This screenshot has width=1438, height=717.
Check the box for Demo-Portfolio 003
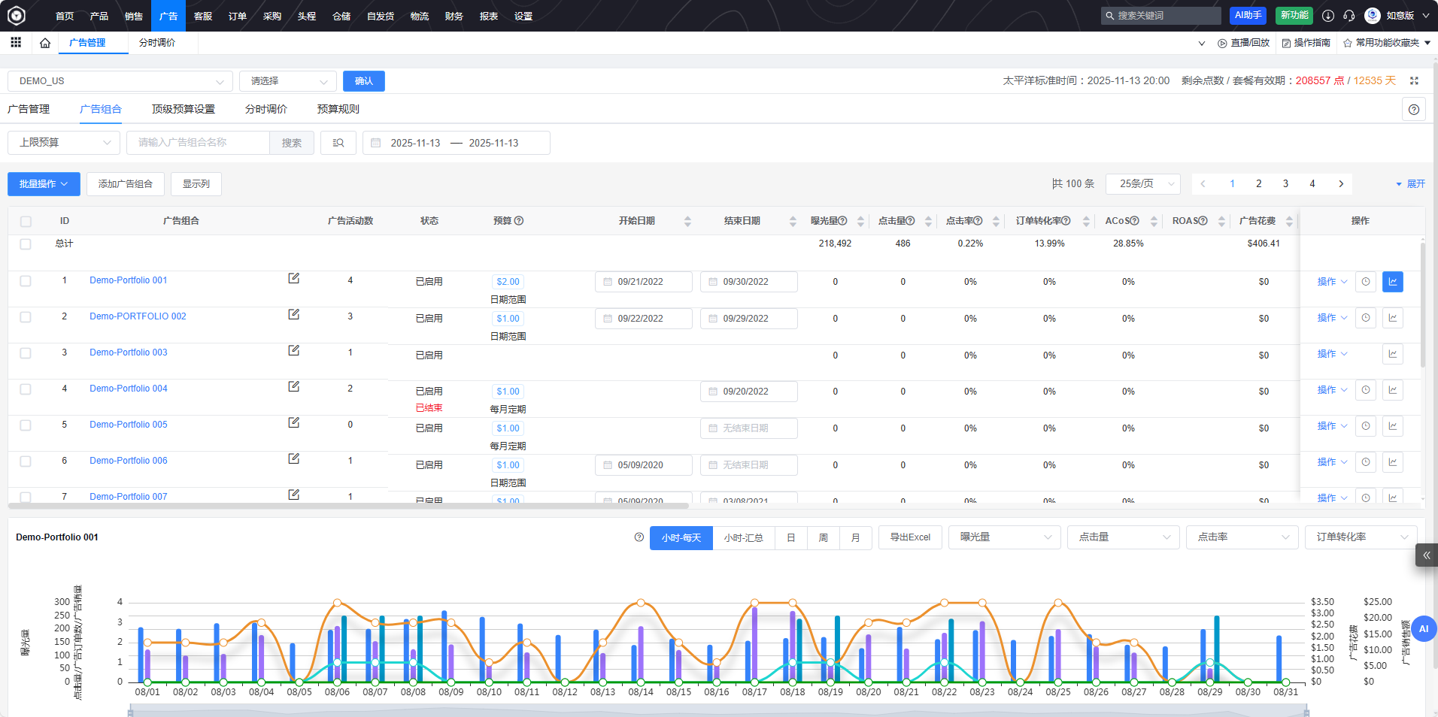(26, 353)
